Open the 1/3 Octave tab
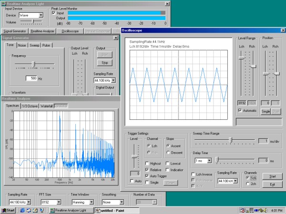 30,106
